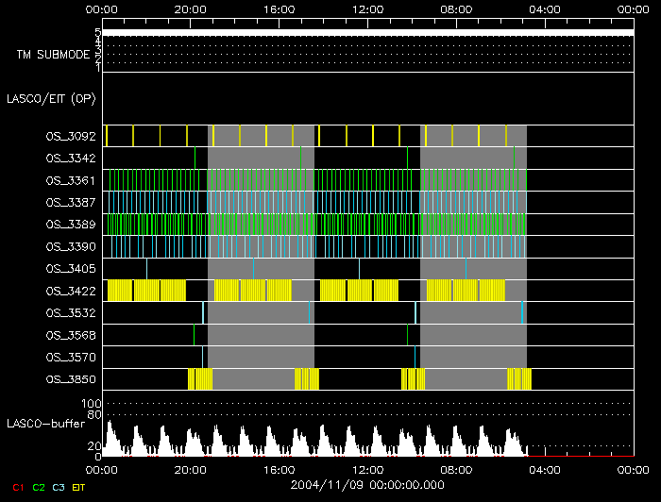Click the yellow EIT legend entry

pos(79,486)
